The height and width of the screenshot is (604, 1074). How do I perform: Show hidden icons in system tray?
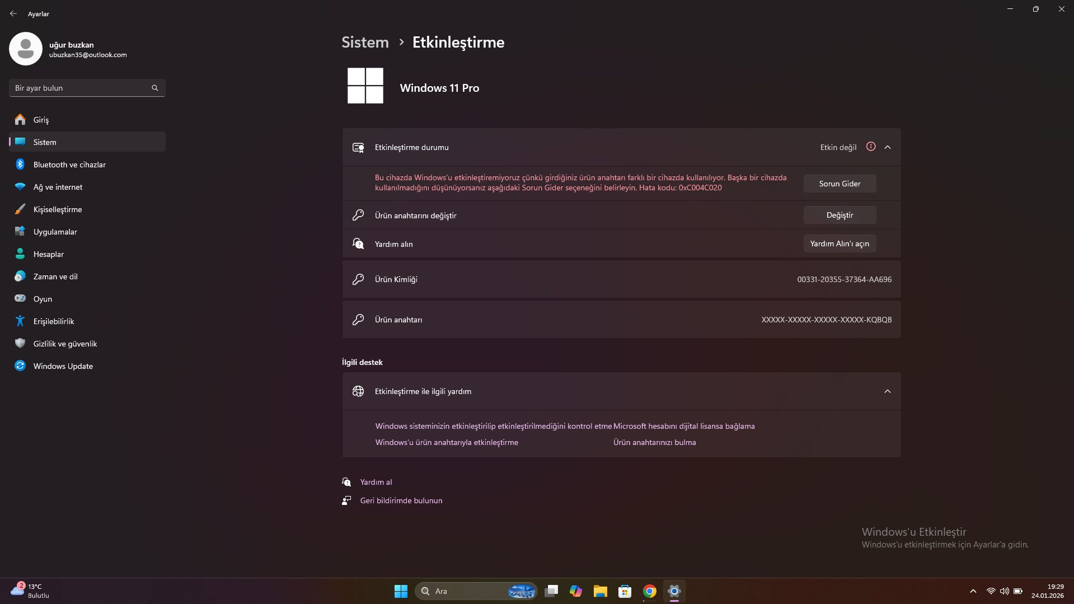tap(973, 591)
